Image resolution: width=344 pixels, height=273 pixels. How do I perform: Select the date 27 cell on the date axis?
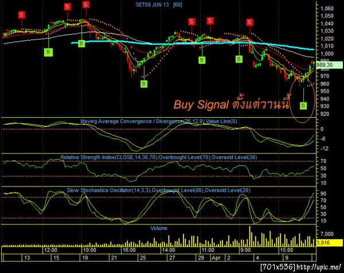point(181,258)
